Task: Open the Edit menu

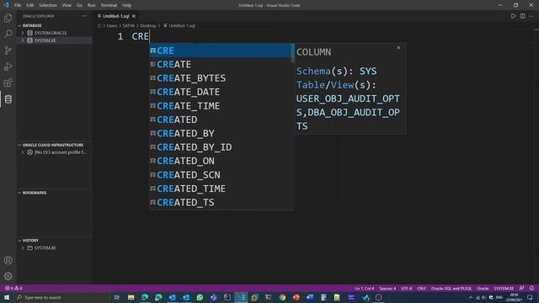Action: coord(30,5)
